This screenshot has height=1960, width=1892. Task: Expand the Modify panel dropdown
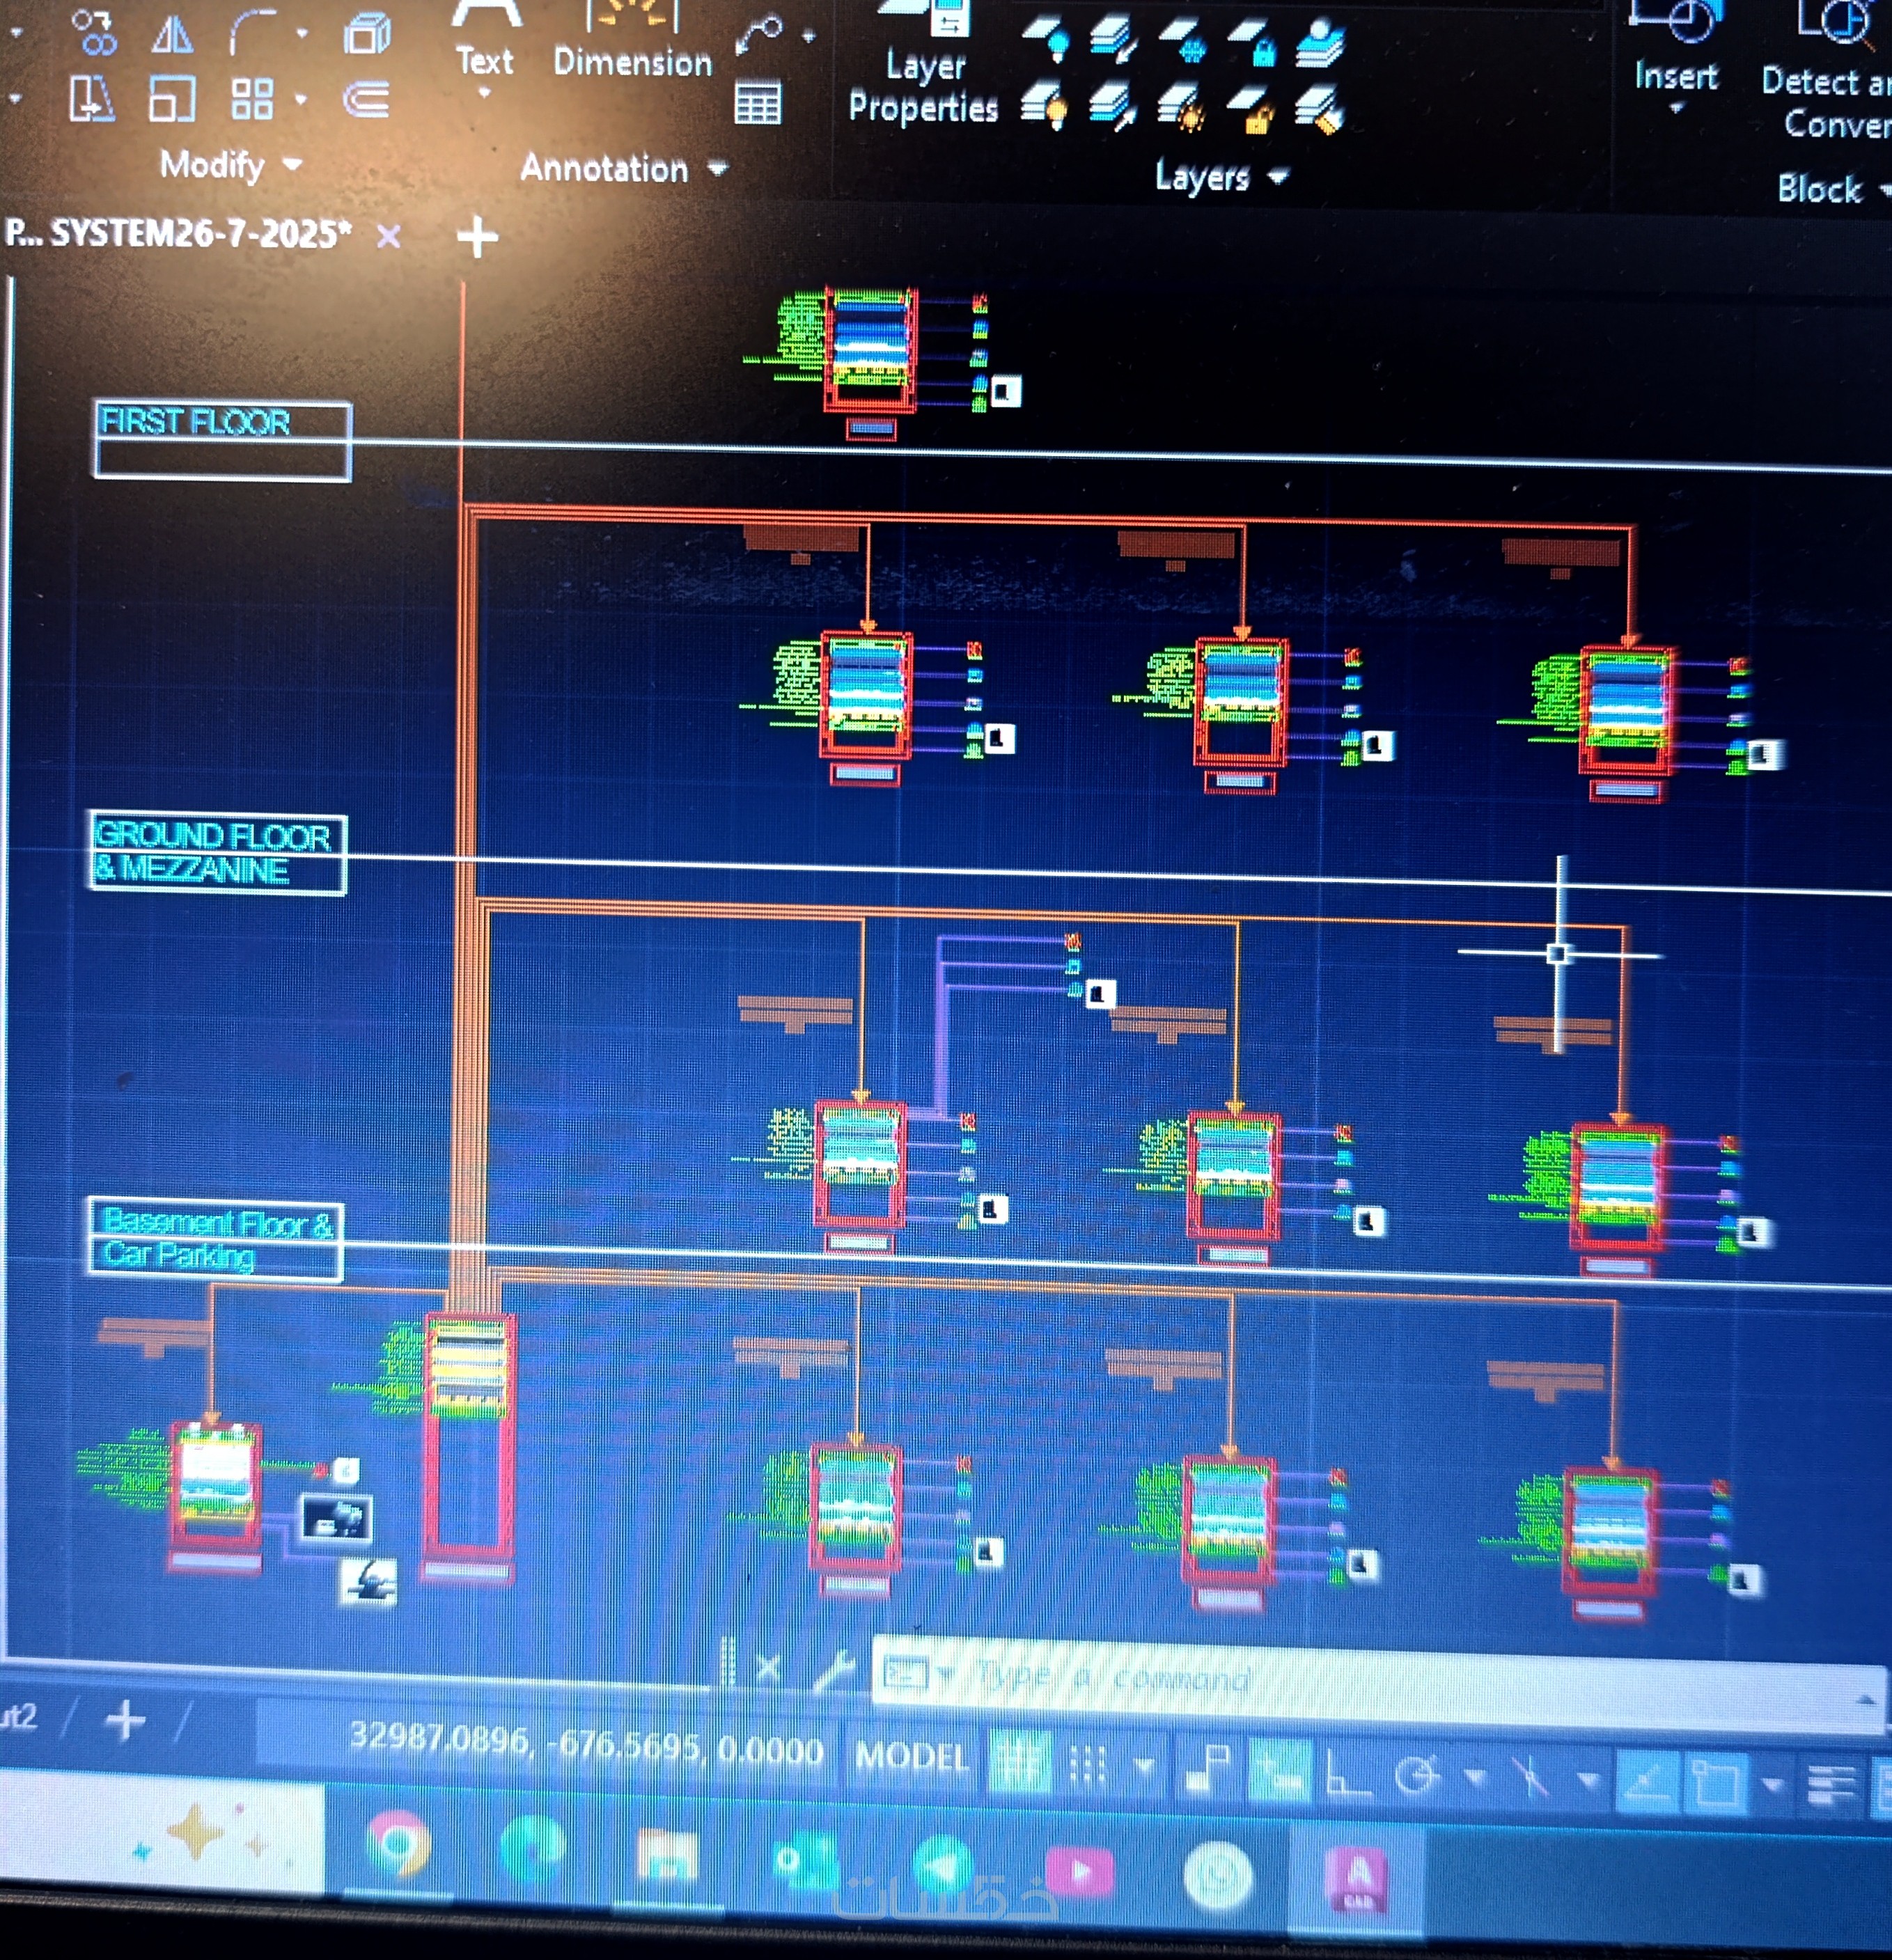click(x=292, y=164)
